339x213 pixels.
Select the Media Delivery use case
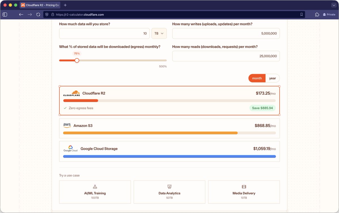[244, 192]
